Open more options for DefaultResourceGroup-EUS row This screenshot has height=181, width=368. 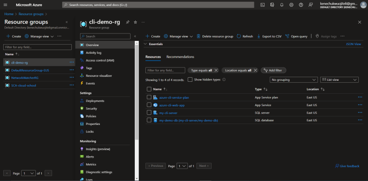(72, 70)
